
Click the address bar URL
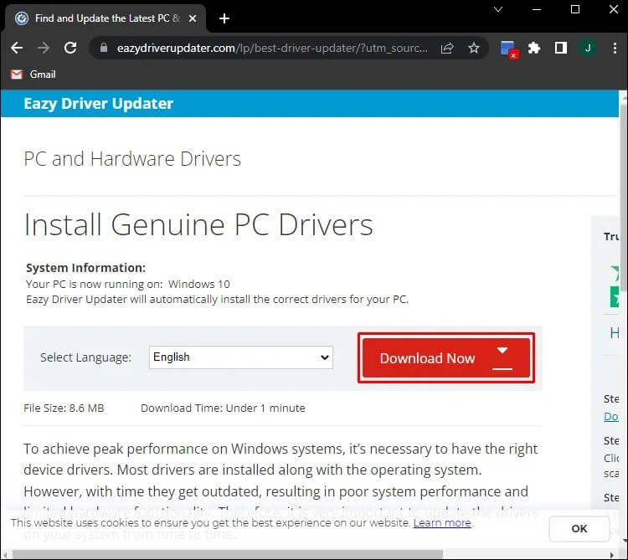point(272,49)
